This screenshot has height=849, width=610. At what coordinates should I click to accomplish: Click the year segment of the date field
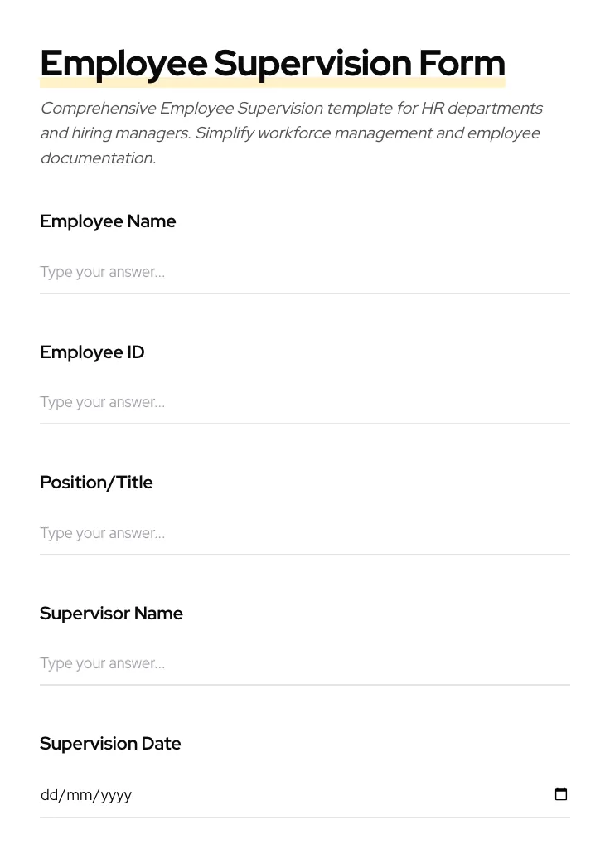(x=114, y=794)
